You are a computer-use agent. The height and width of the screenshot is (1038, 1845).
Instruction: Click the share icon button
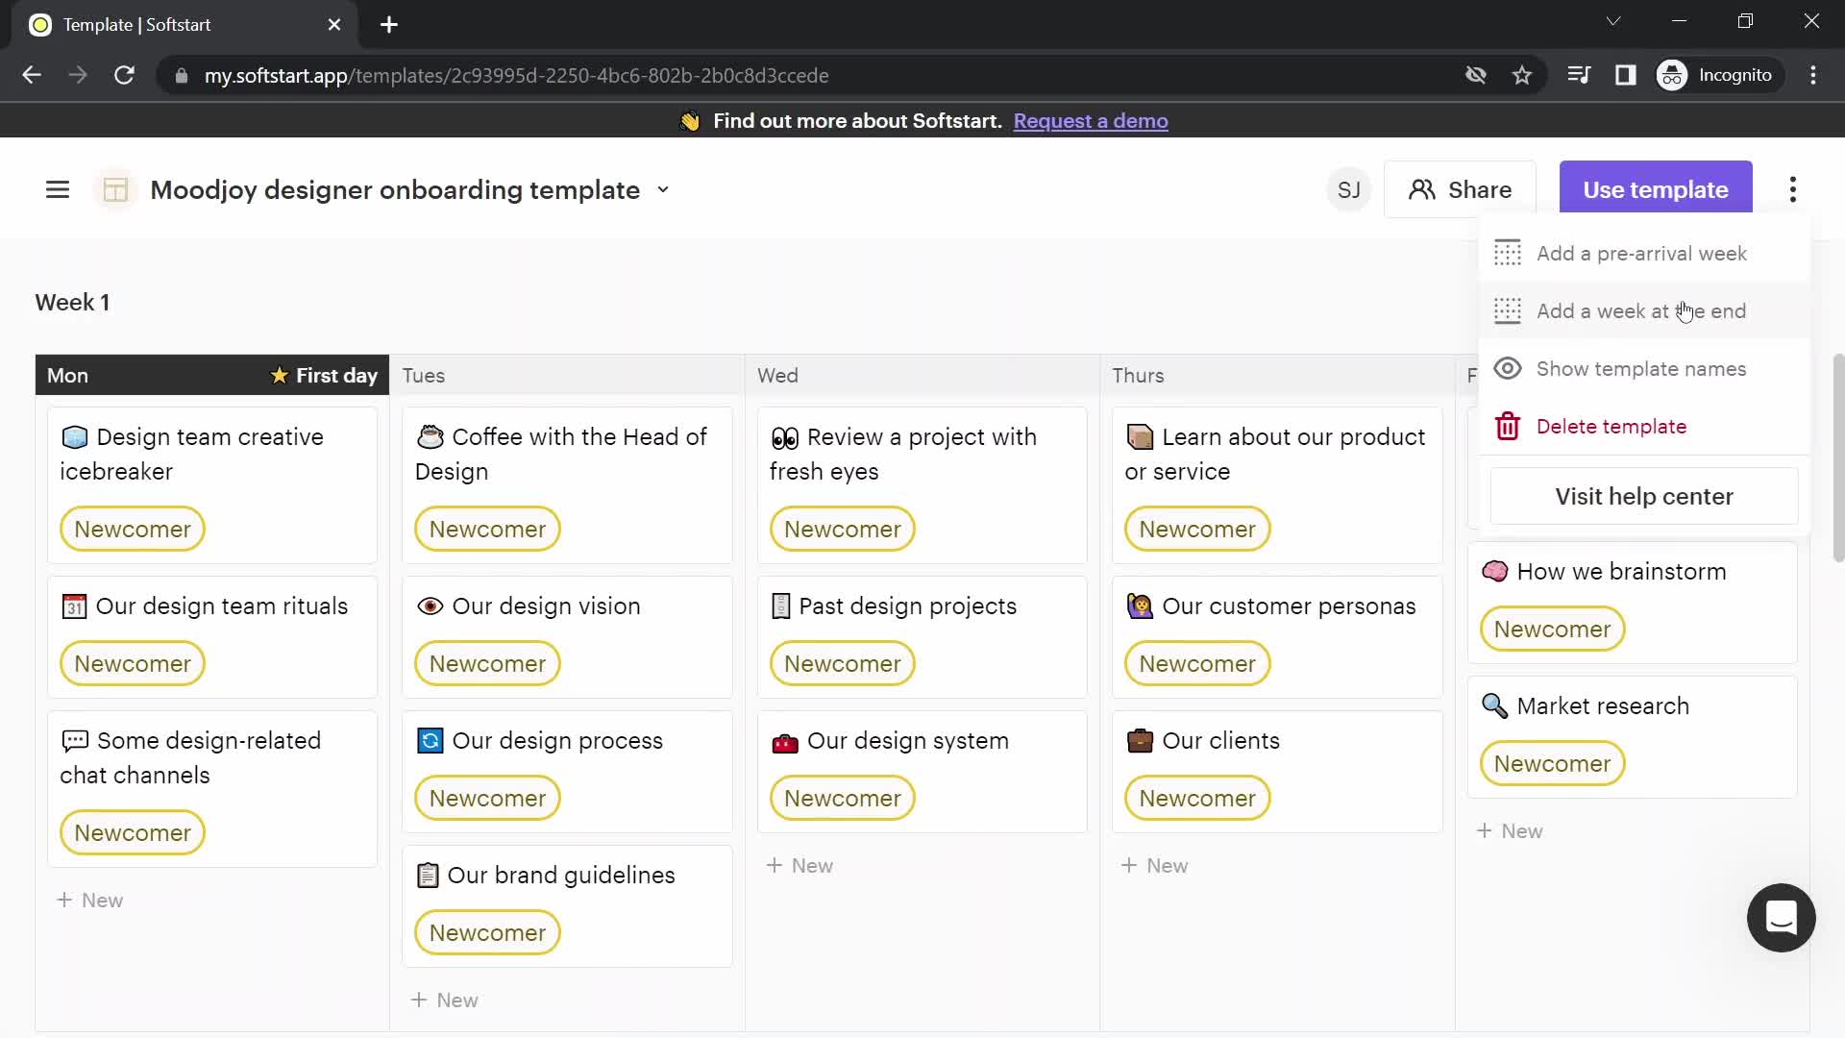point(1422,188)
